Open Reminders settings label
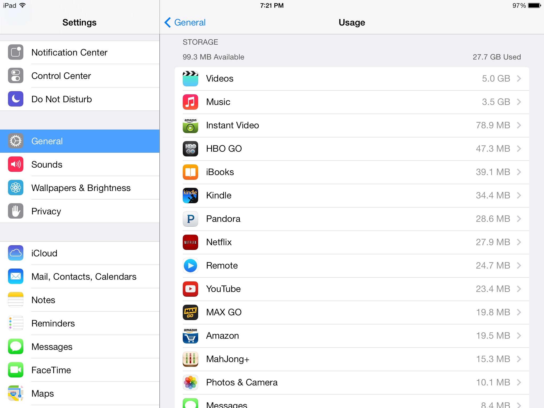 point(53,323)
